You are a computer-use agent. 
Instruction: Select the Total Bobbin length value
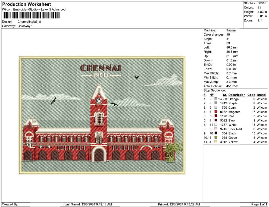(x=232, y=86)
